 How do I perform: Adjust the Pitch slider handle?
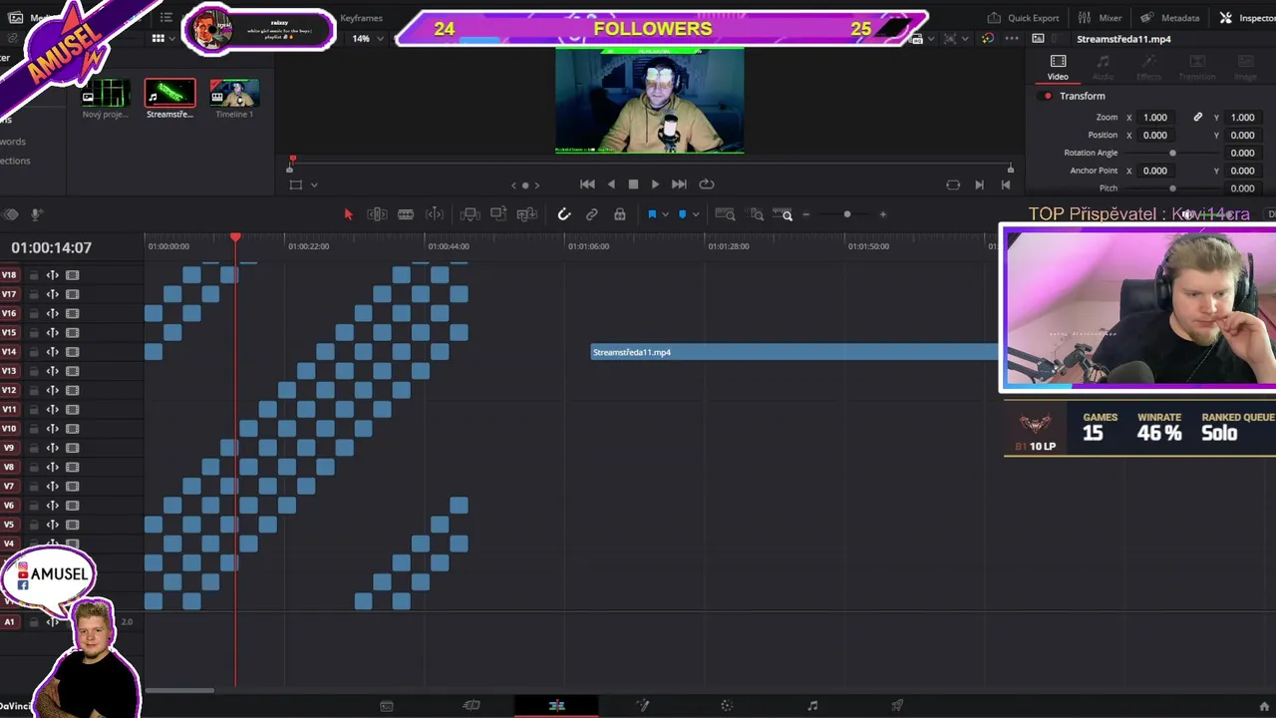[x=1172, y=188]
